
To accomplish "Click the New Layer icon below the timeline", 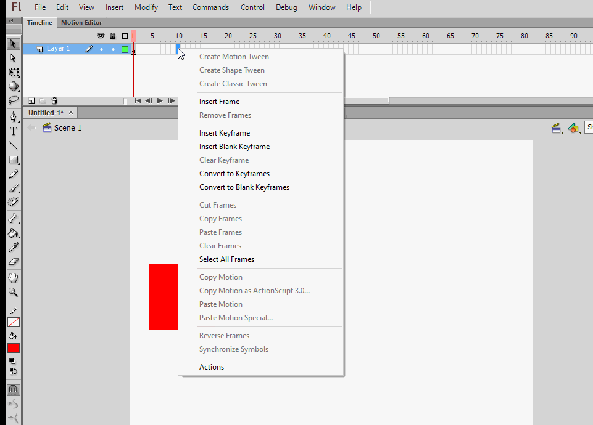I will pyautogui.click(x=31, y=100).
